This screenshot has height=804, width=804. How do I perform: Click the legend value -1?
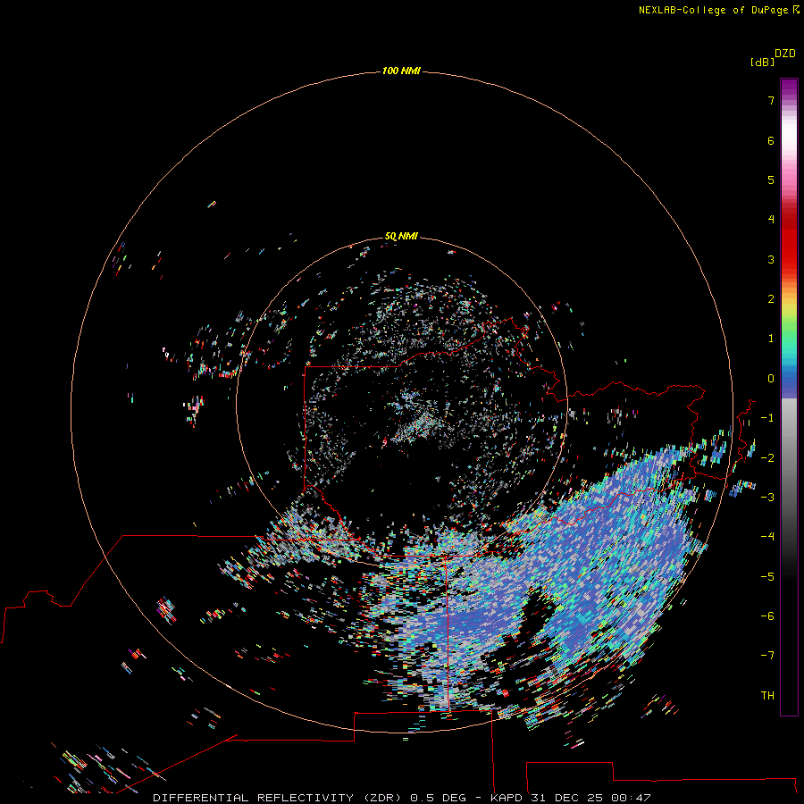coord(767,418)
